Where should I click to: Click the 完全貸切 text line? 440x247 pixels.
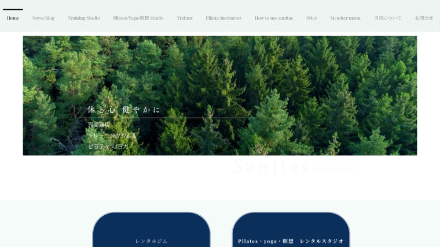98,125
